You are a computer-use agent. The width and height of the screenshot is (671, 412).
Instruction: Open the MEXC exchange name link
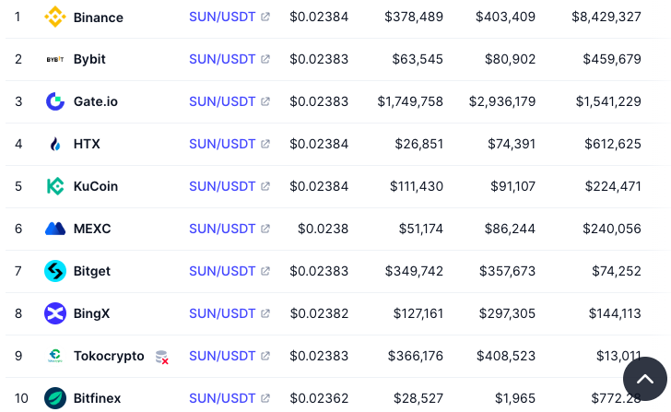(92, 229)
